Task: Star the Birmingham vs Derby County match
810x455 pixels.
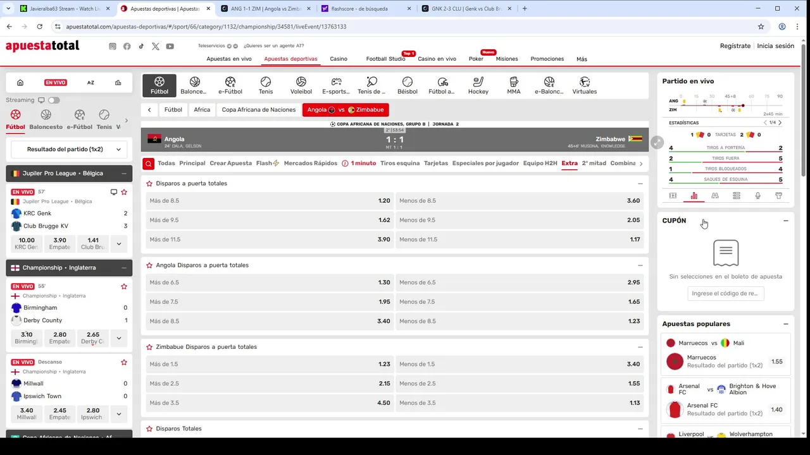Action: [124, 286]
